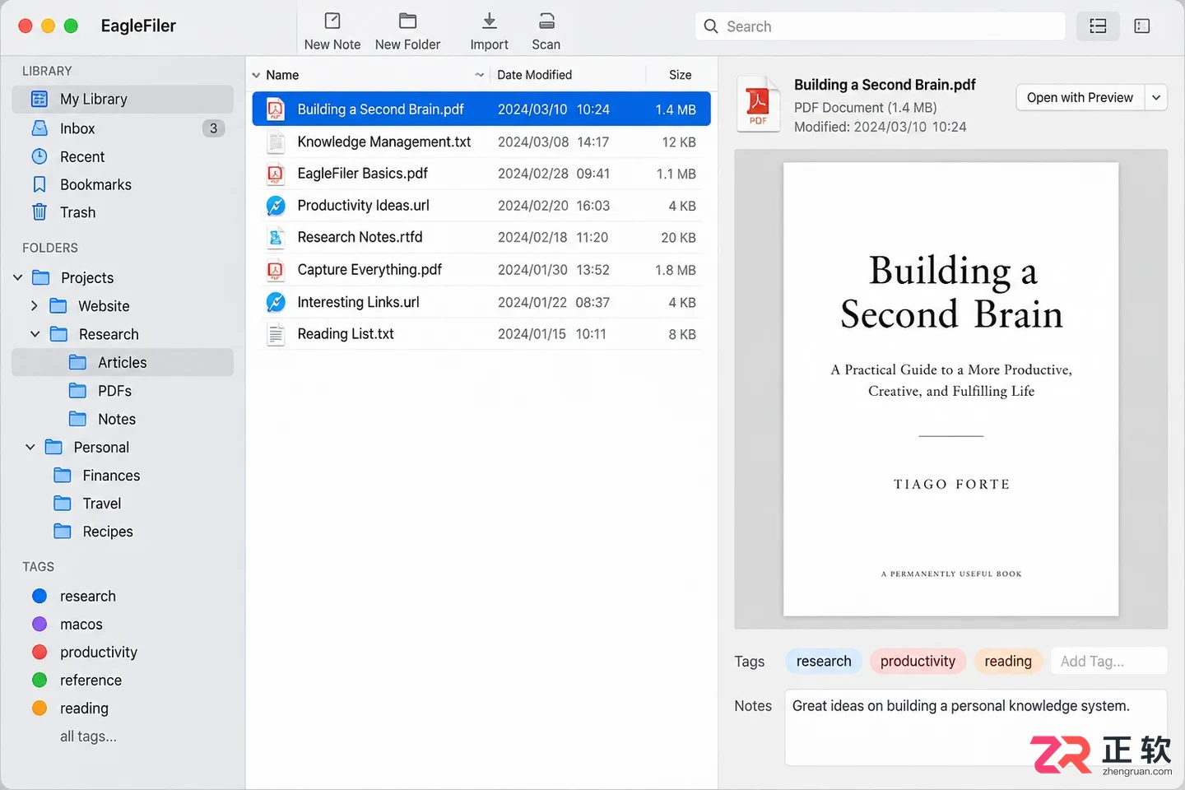This screenshot has height=790, width=1185.
Task: Click the Notes text area
Action: (976, 727)
